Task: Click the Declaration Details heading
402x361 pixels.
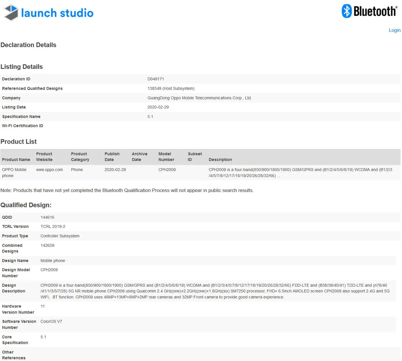Action: tap(28, 45)
